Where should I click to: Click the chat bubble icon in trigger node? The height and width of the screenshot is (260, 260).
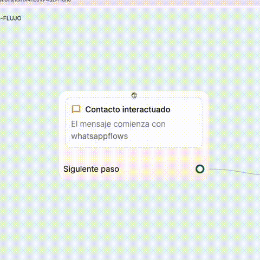(x=76, y=109)
